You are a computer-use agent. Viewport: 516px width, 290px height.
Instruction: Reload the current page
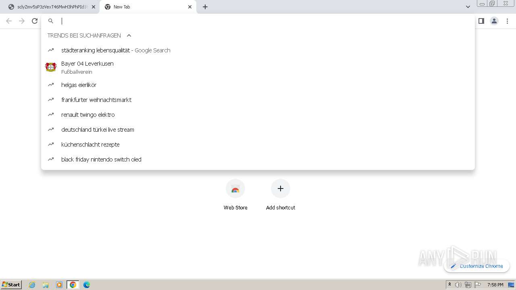[x=35, y=21]
